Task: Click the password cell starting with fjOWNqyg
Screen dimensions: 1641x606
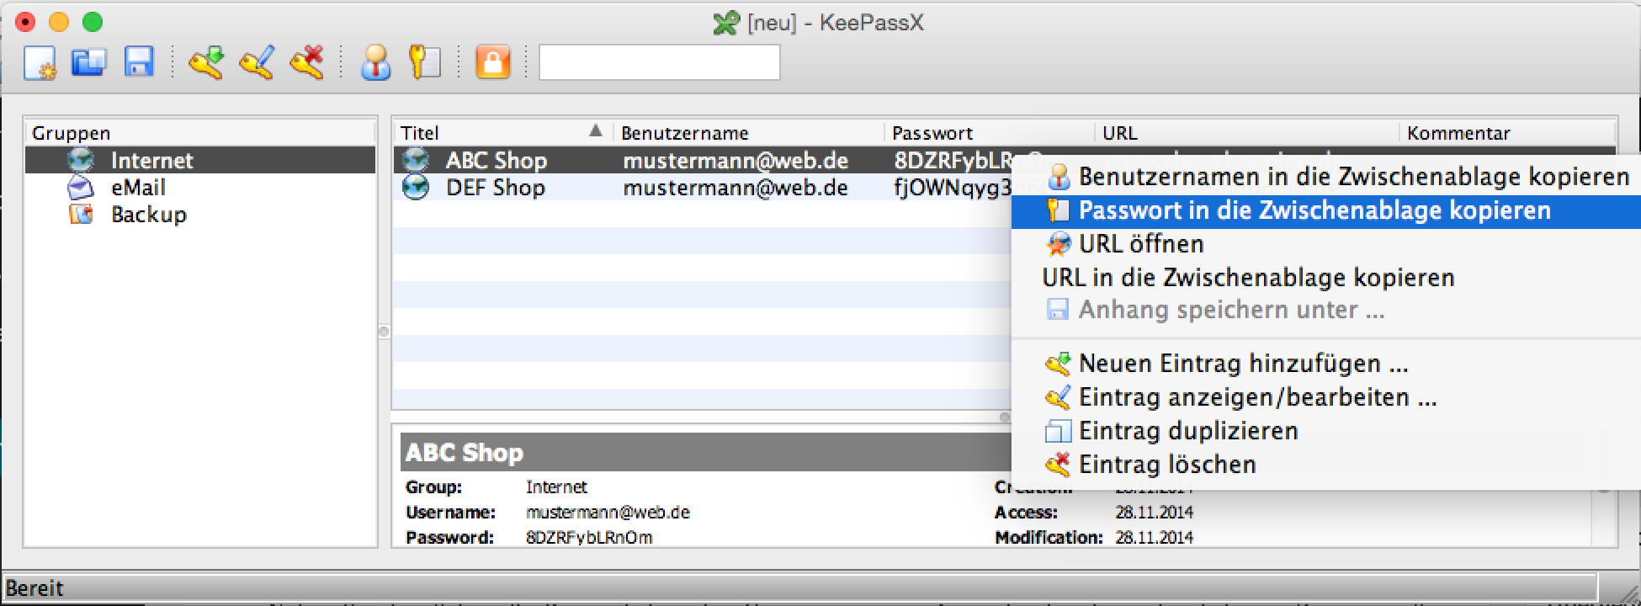Action: click(952, 187)
